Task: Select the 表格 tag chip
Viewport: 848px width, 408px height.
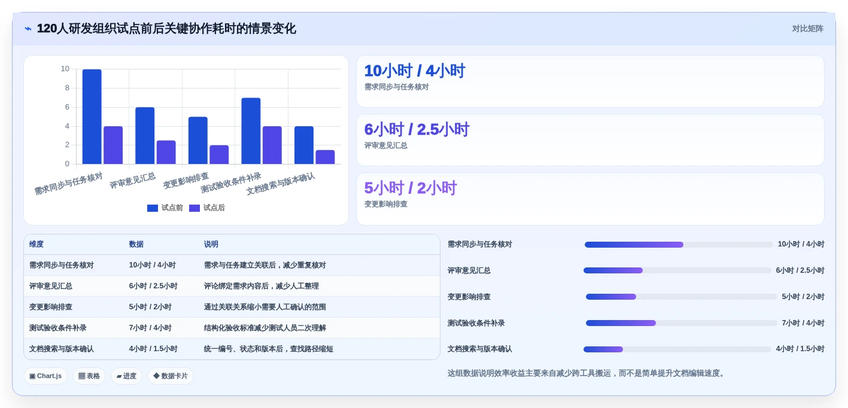Action: tap(89, 376)
